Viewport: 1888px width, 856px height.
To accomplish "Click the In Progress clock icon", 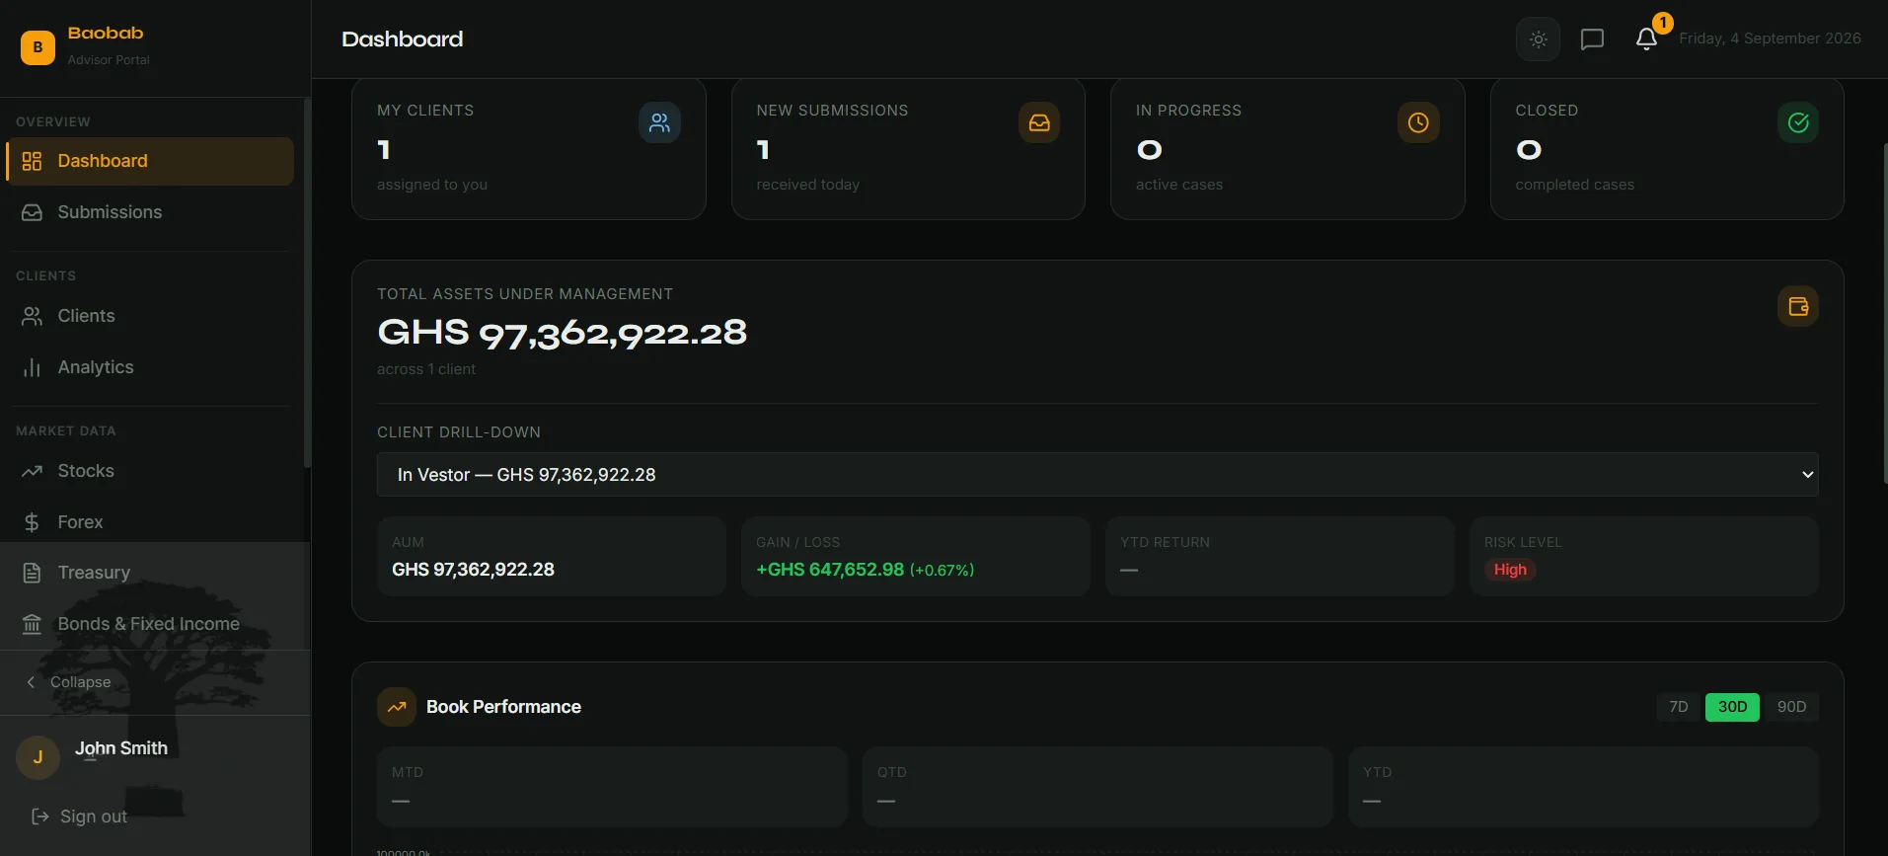I will point(1418,122).
